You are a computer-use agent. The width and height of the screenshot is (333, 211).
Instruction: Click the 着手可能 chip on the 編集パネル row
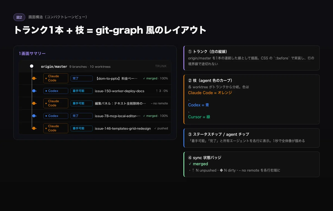(x=82, y=103)
